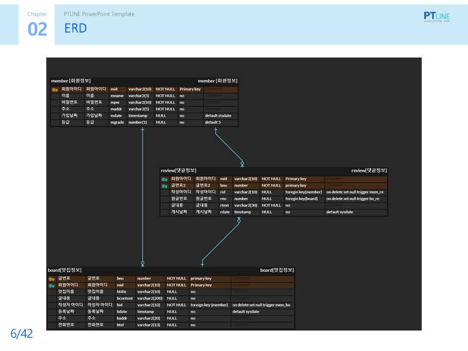This screenshot has width=468, height=351.
Task: Select the 'Chapter' label in the header
Action: coord(37,14)
